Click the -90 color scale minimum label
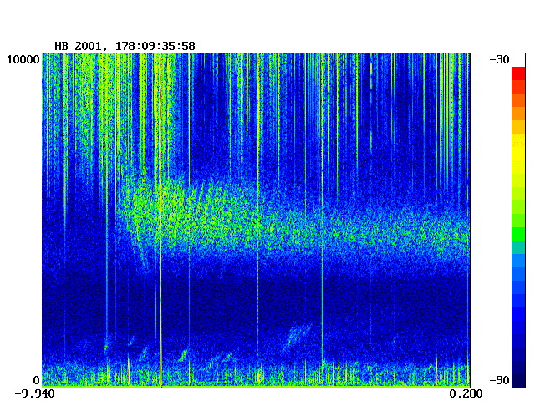 coord(501,380)
